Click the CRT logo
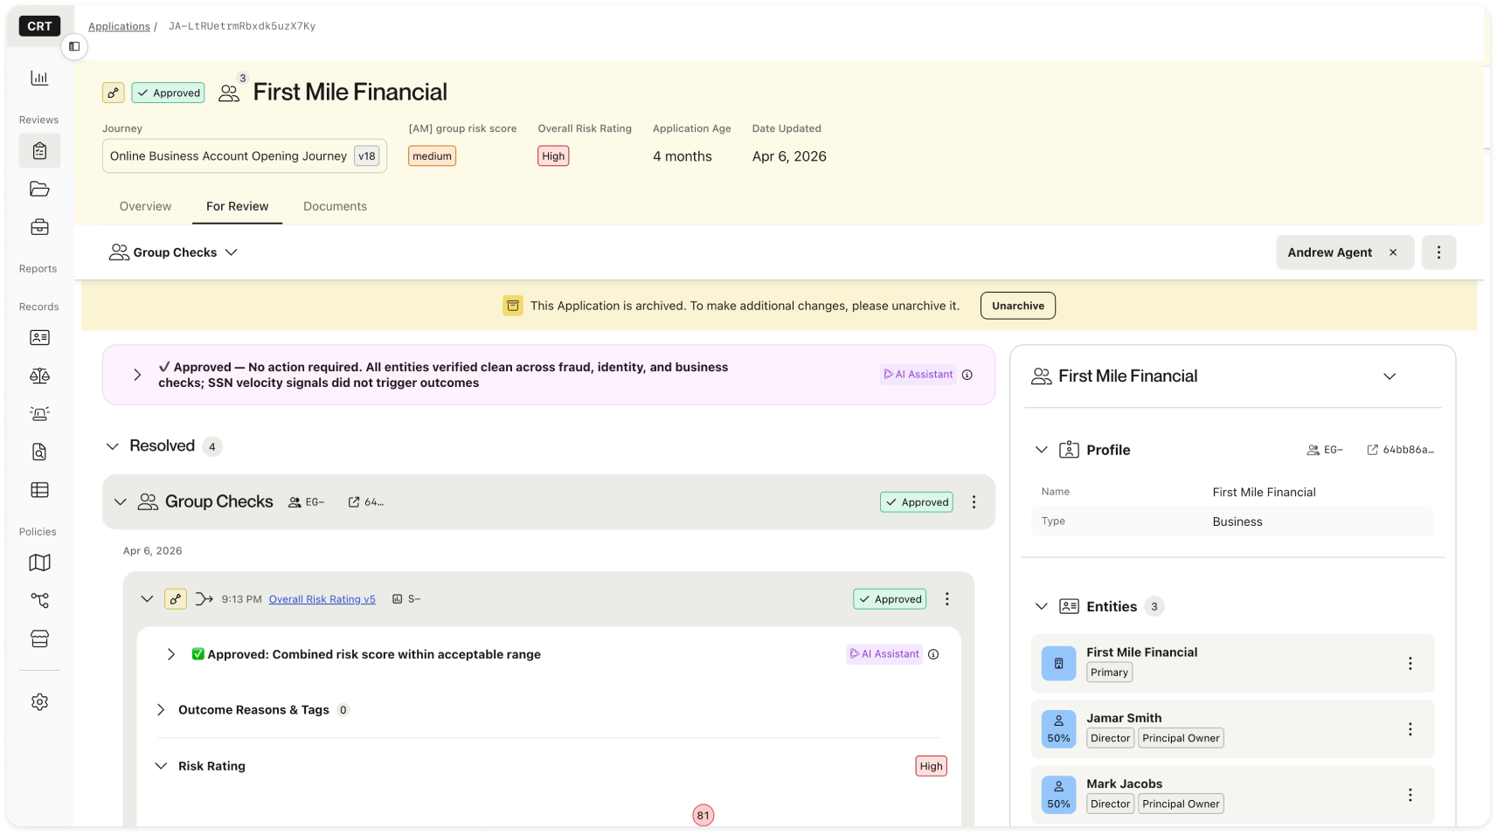1497x835 pixels. [x=39, y=26]
